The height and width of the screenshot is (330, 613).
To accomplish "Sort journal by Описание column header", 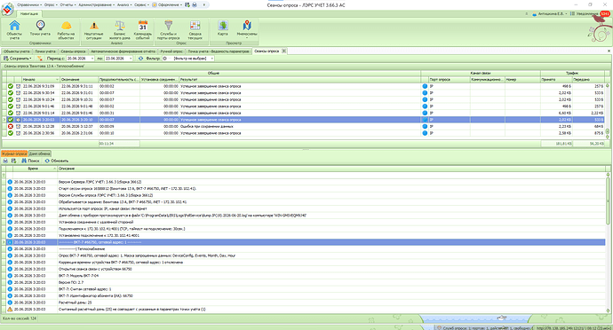I will point(331,169).
